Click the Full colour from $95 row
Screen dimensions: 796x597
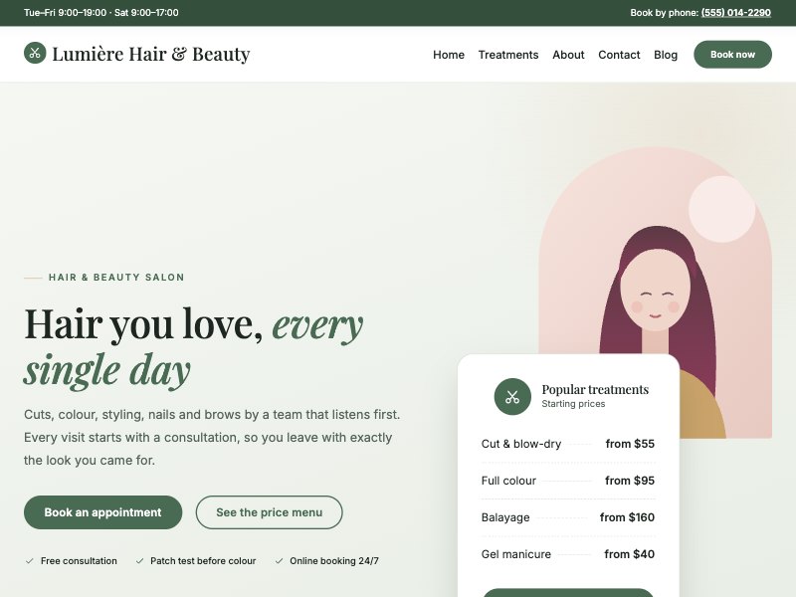point(567,481)
